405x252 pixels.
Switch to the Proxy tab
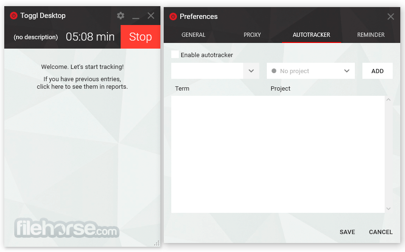(252, 35)
